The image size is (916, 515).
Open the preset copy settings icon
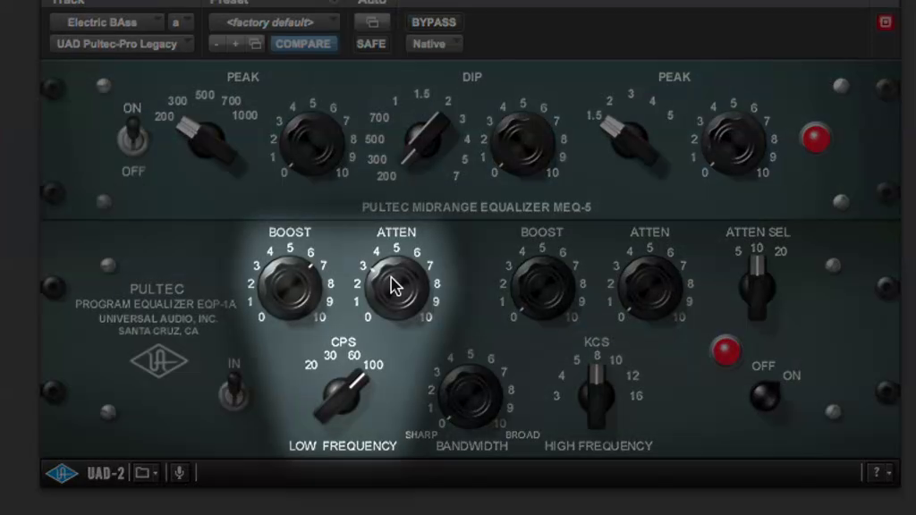(255, 44)
